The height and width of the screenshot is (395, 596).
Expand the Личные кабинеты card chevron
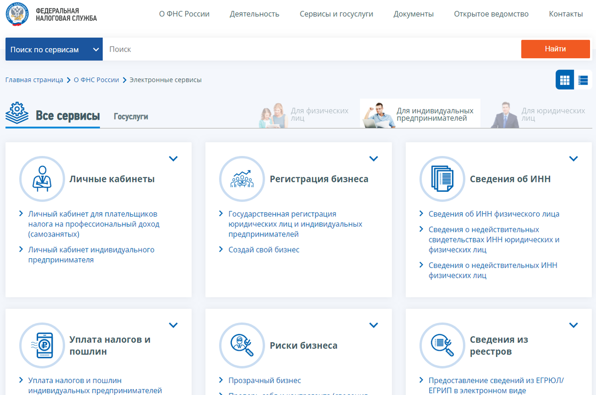tap(173, 159)
